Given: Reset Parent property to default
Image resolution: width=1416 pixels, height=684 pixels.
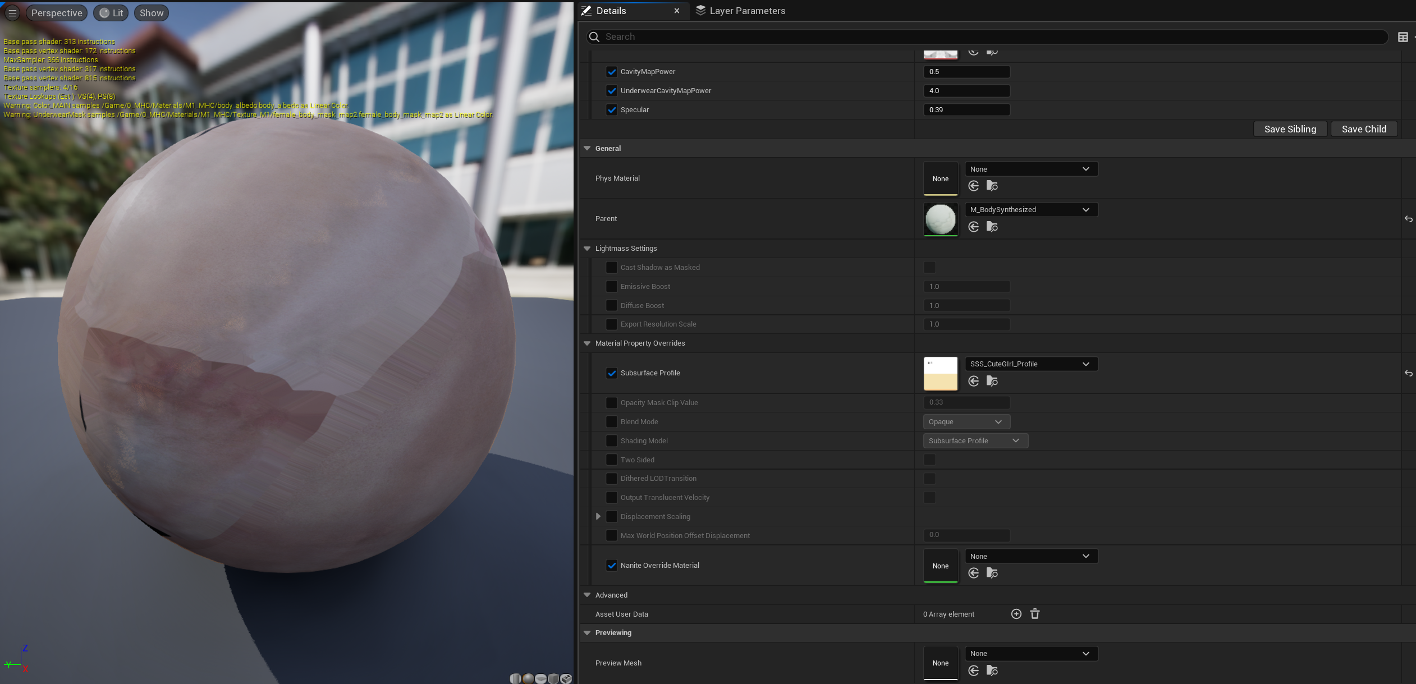Looking at the screenshot, I should click(x=1408, y=219).
